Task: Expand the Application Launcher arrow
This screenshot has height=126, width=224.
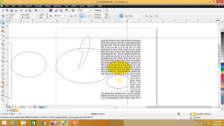Action: pyautogui.click(x=70, y=10)
